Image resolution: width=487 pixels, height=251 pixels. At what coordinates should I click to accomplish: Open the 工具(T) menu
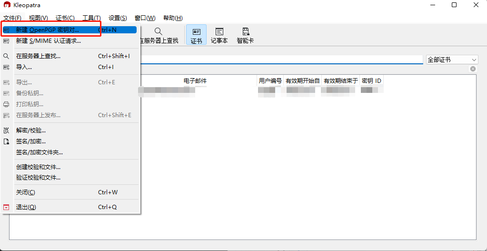(91, 18)
